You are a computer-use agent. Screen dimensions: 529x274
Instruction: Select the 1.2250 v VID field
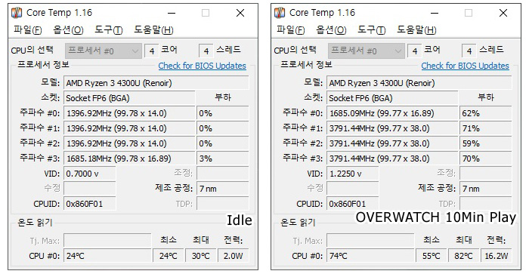(x=353, y=174)
